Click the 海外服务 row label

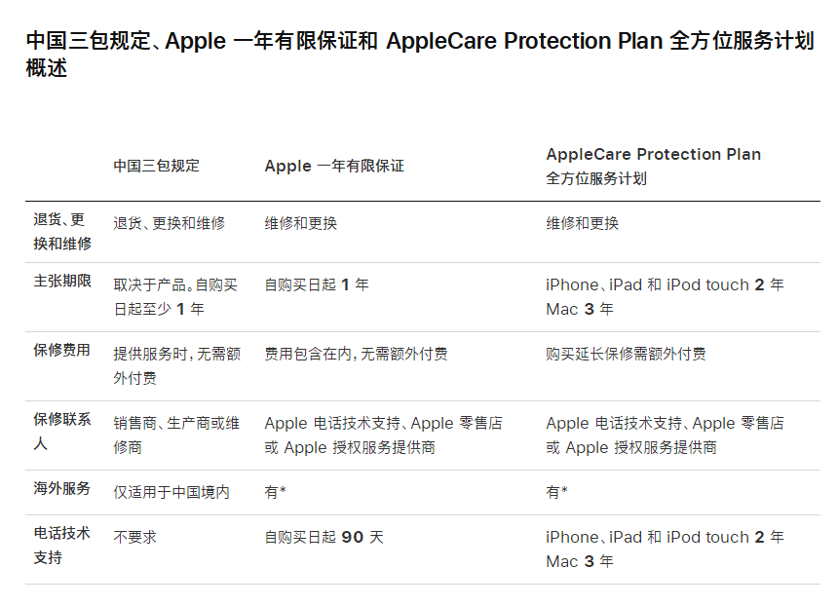coord(62,489)
